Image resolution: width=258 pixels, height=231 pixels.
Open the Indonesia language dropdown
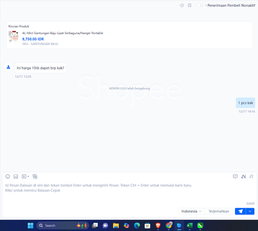point(191,211)
